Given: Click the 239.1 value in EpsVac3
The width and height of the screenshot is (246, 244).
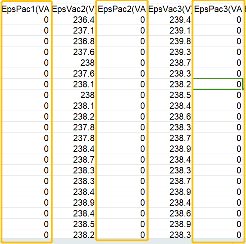Looking at the screenshot, I should tap(180, 30).
